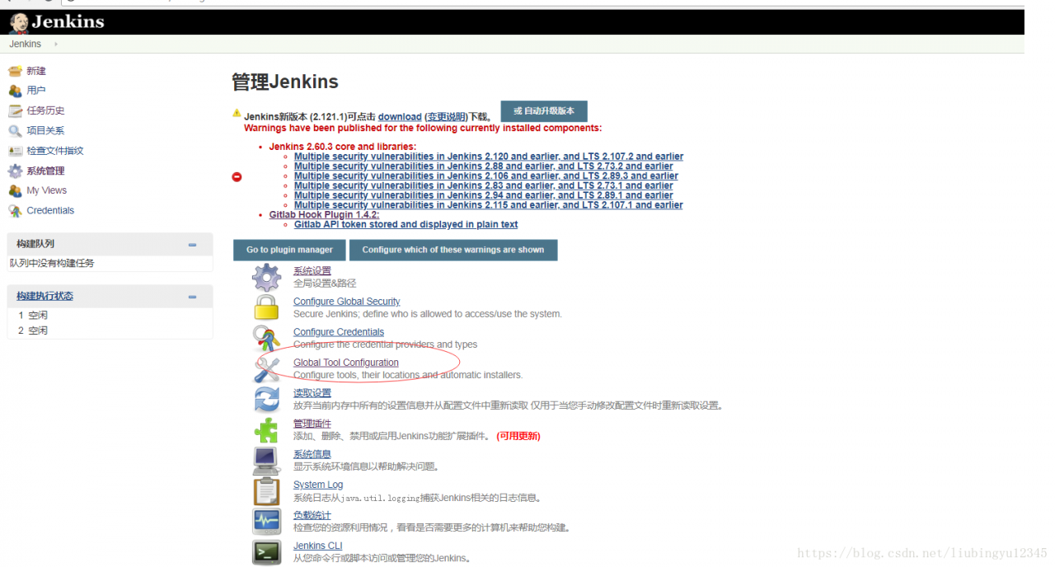The width and height of the screenshot is (1055, 567).
Task: Open Configure Global Security link
Action: (347, 302)
